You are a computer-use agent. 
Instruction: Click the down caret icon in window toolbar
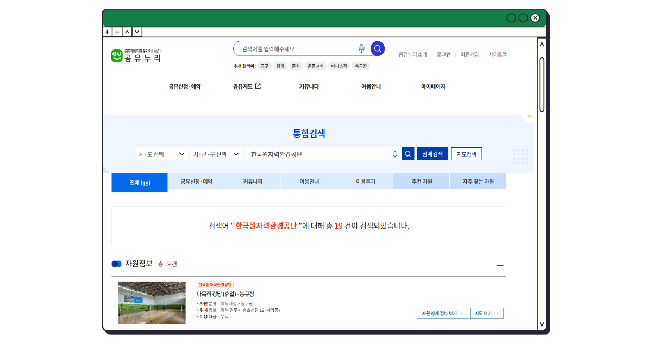pos(137,32)
